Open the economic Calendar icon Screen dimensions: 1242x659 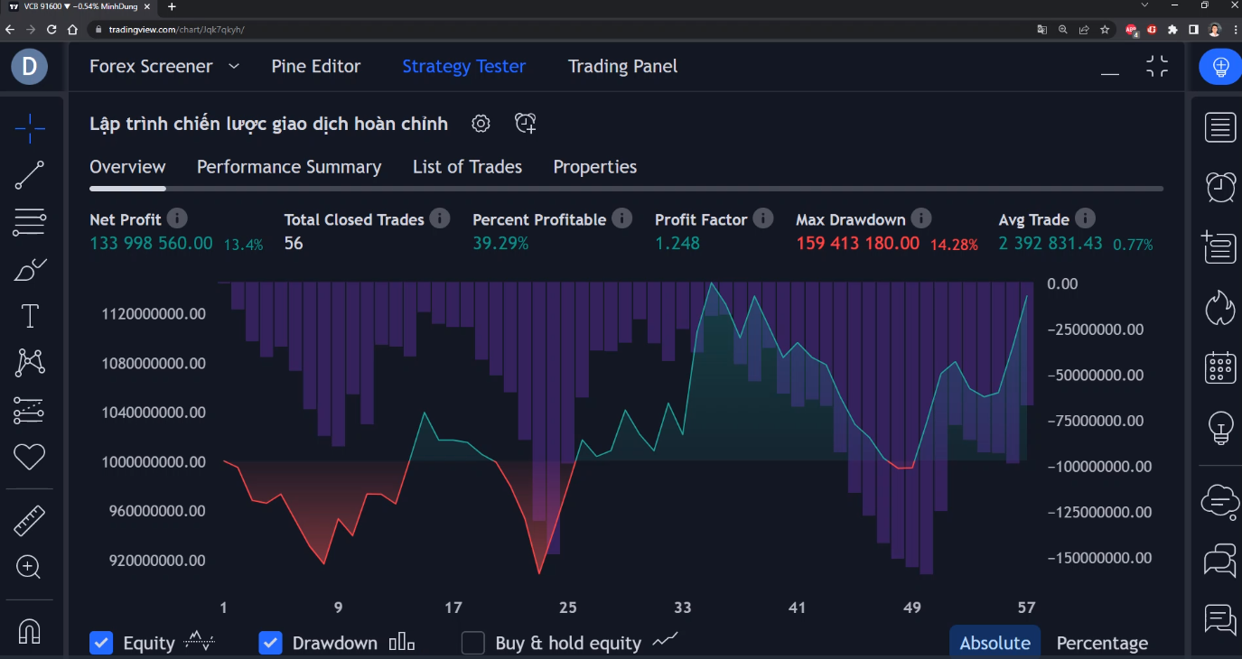(x=1220, y=367)
